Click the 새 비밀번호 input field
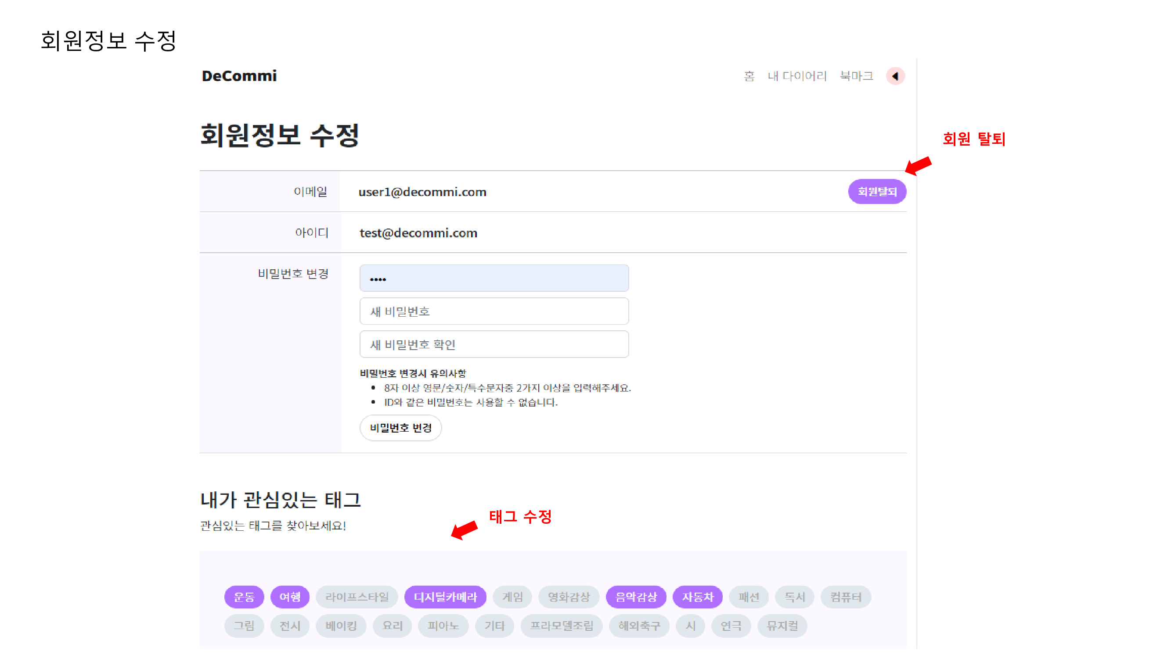 494,311
